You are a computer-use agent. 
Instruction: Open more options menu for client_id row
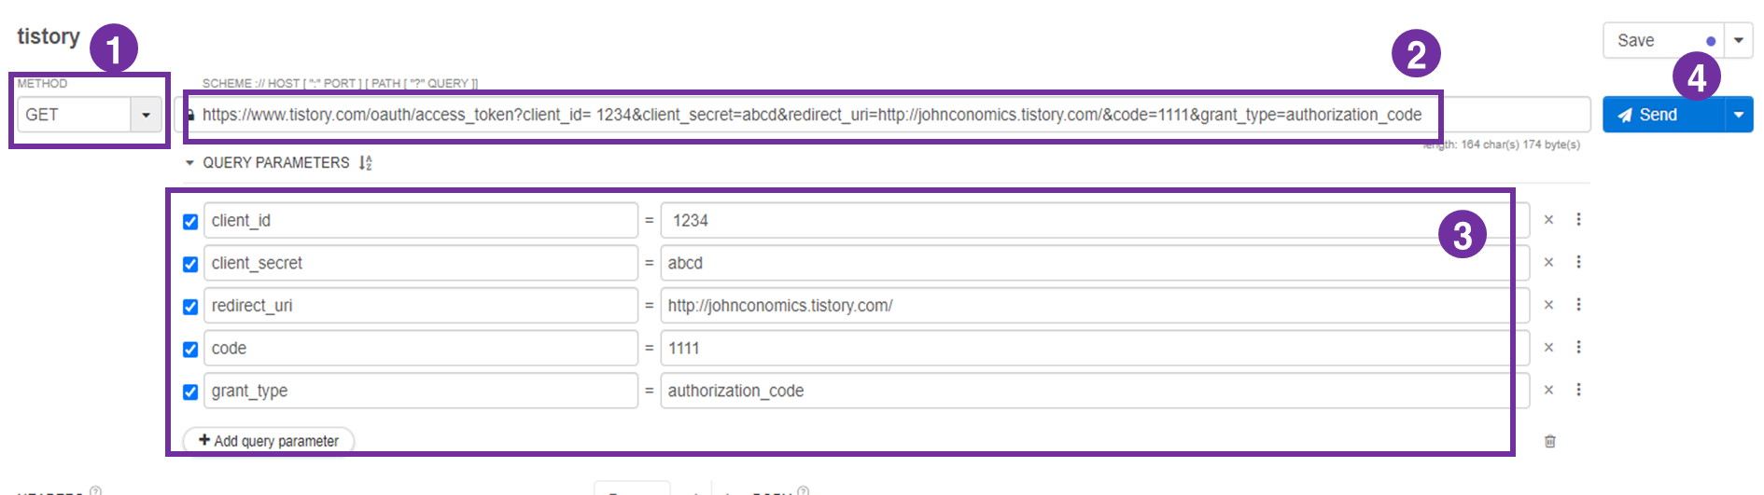pos(1578,219)
